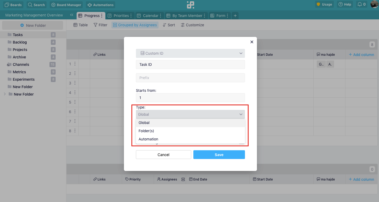Open the Filter options
This screenshot has height=202, width=379.
[x=101, y=25]
